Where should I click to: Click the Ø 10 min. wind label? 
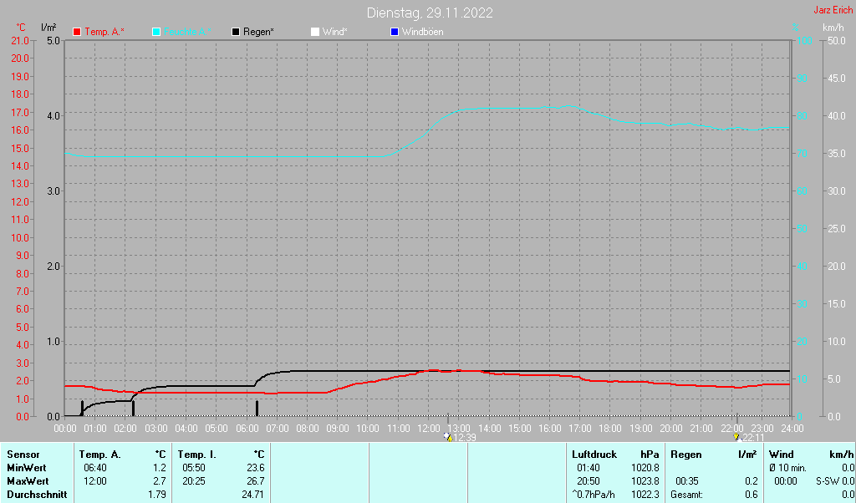[x=787, y=468]
